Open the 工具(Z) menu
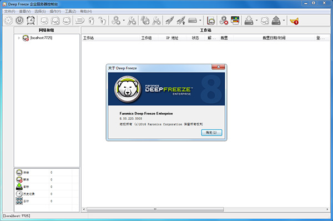 pyautogui.click(x=70, y=11)
